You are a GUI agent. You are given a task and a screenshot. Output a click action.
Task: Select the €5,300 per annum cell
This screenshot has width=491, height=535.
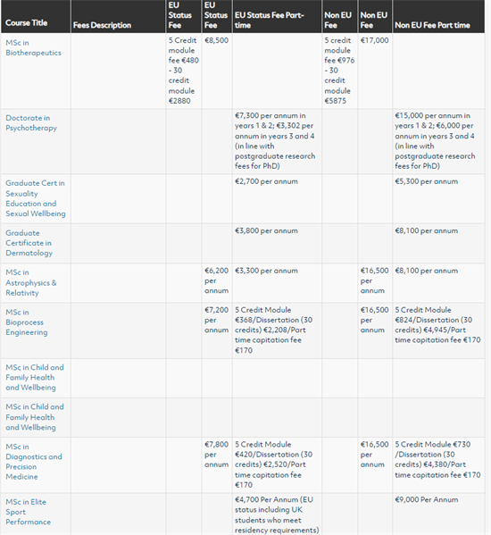pos(427,181)
